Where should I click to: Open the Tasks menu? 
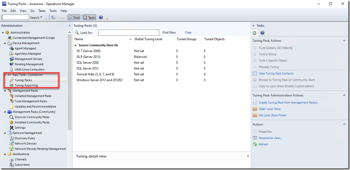(42, 11)
